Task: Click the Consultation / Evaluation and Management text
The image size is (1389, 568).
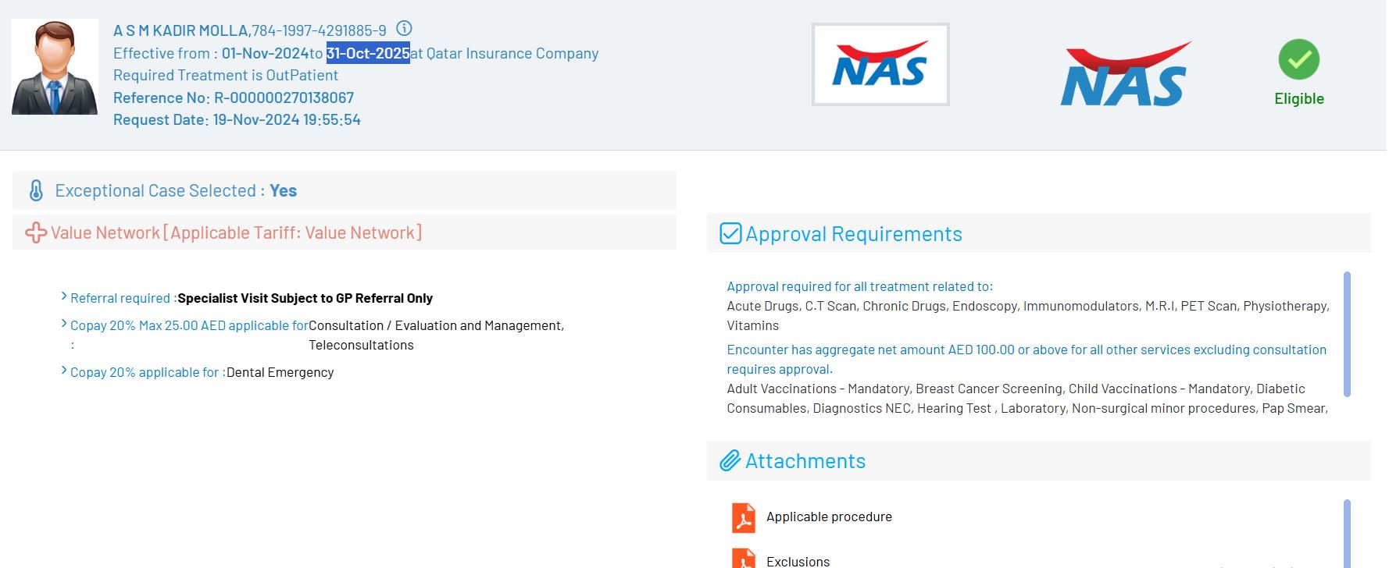Action: pos(436,325)
